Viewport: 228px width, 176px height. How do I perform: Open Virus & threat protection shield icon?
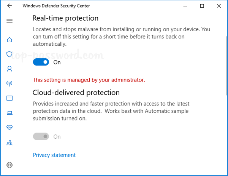click(x=9, y=54)
